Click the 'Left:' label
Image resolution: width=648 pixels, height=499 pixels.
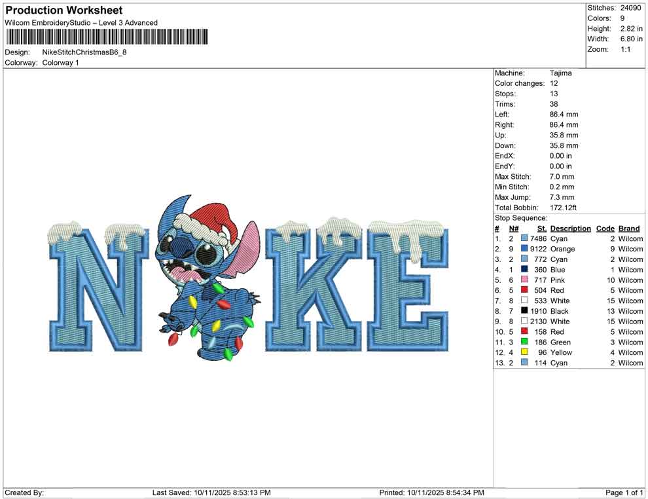(502, 115)
